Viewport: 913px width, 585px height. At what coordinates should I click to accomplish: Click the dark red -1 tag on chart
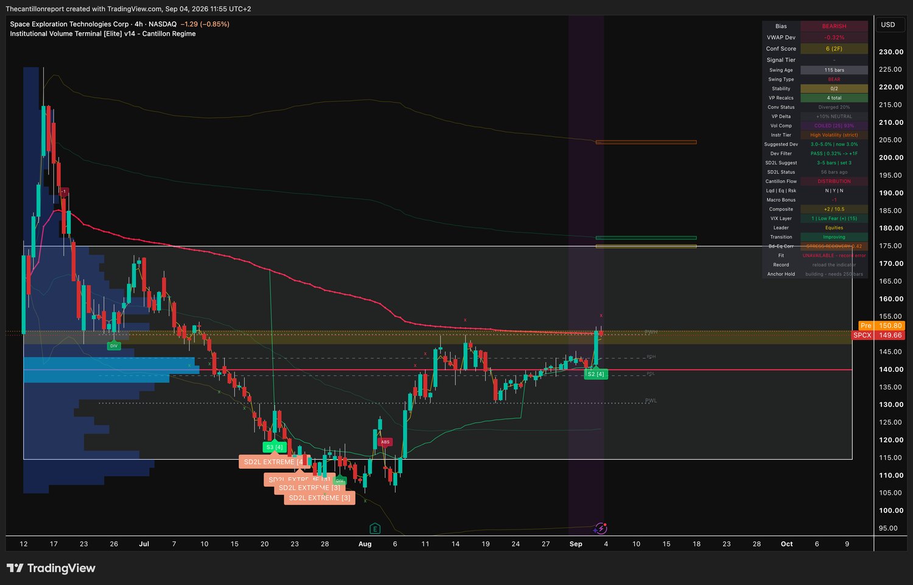(x=63, y=191)
